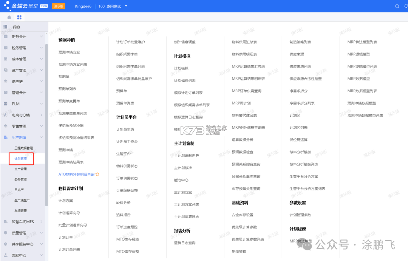The width and height of the screenshot is (408, 261).
Task: Open 预测冲销方案 link
Action: coord(69,52)
